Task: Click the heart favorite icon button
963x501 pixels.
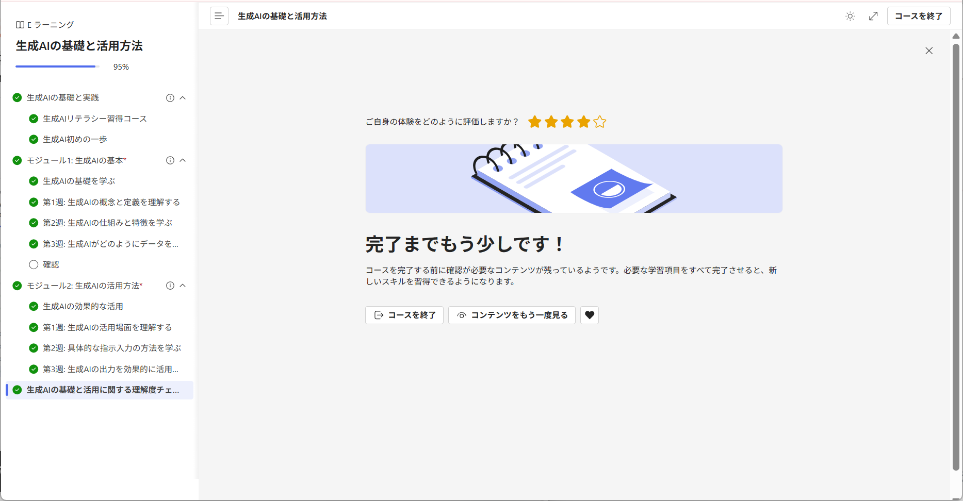Action: (590, 315)
